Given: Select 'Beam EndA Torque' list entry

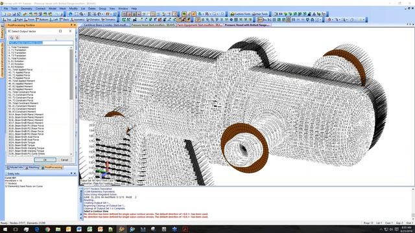Looking at the screenshot, I should click(21, 142).
